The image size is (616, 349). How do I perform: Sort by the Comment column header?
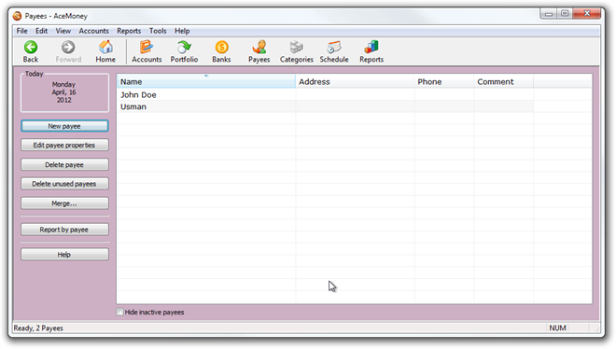coord(504,82)
